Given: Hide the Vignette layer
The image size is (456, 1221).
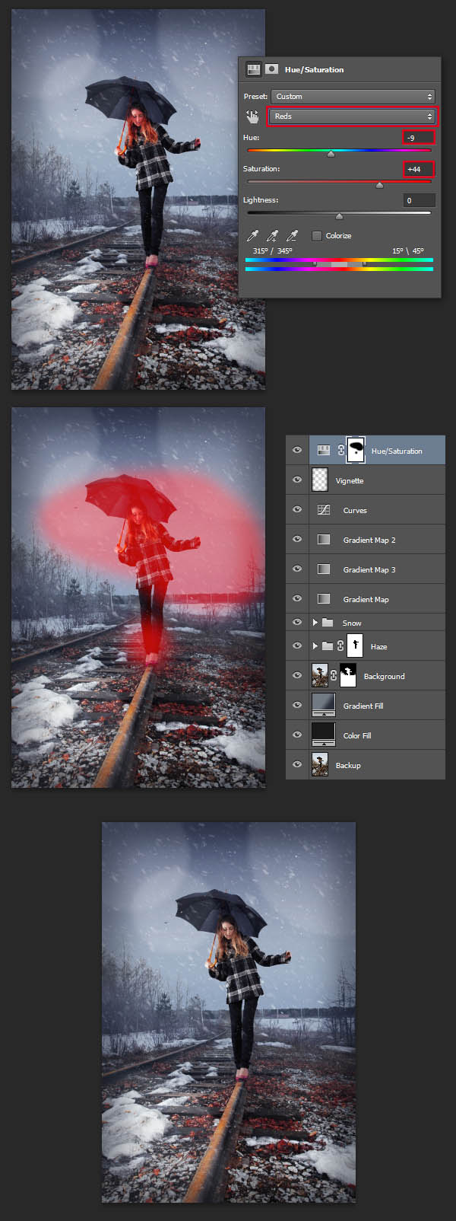Looking at the screenshot, I should [297, 480].
